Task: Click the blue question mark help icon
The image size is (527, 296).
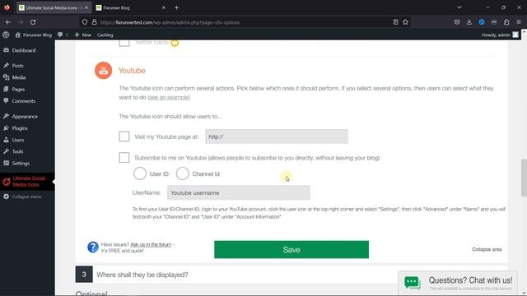Action: click(93, 247)
